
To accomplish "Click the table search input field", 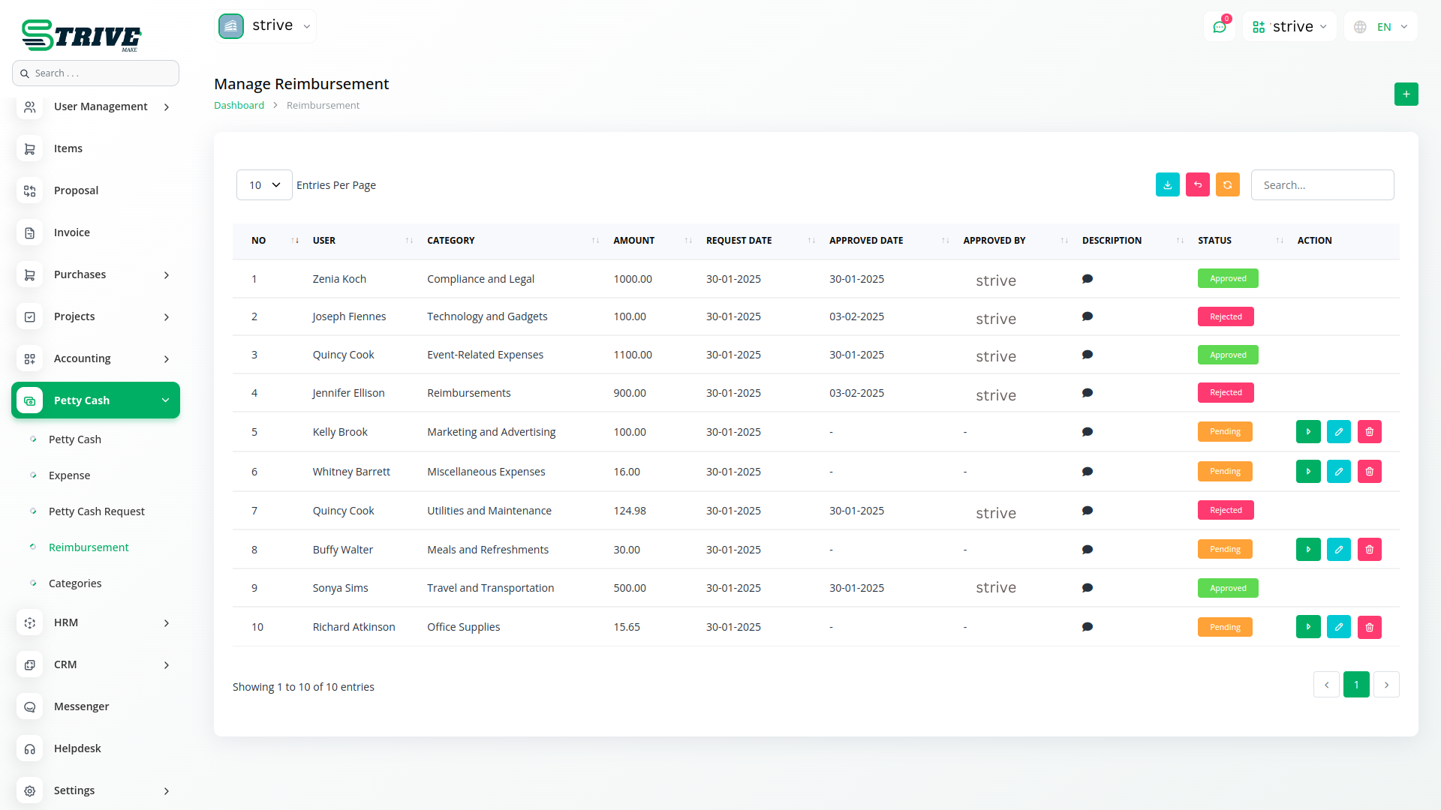I will click(x=1322, y=185).
